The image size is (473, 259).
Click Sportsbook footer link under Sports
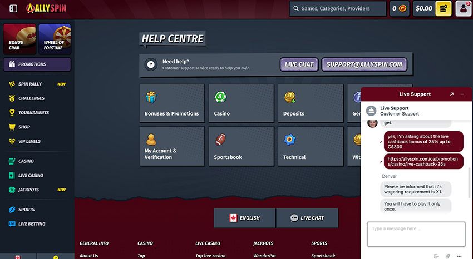pos(323,256)
